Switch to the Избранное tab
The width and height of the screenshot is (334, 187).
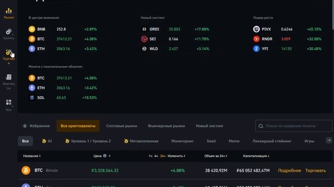(36, 126)
